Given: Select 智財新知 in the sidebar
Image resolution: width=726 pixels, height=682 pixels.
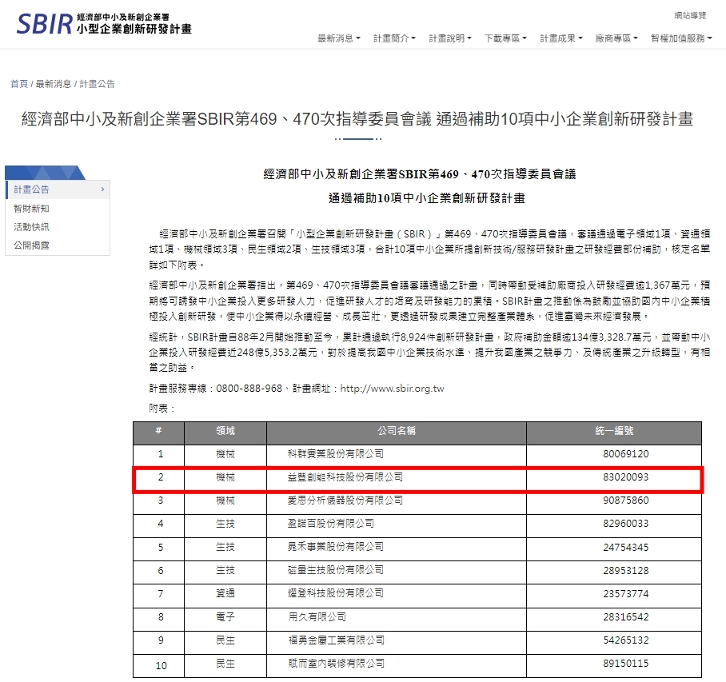Looking at the screenshot, I should tap(31, 209).
